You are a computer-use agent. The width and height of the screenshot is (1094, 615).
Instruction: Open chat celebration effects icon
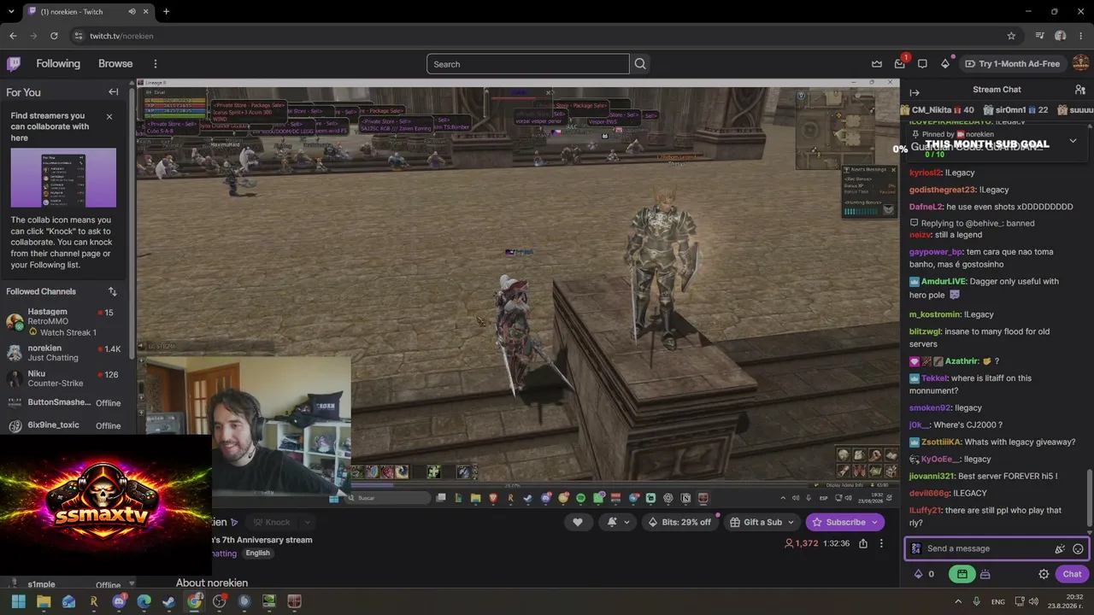(x=1060, y=549)
